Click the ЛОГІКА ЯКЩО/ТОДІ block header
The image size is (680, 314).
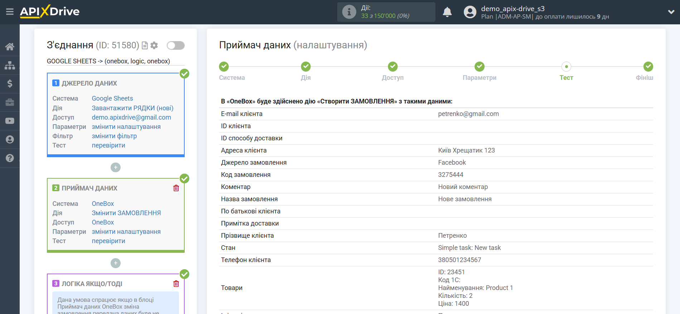tap(92, 284)
